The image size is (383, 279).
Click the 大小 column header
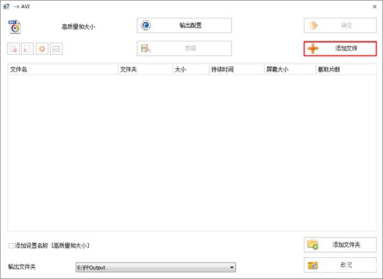190,69
